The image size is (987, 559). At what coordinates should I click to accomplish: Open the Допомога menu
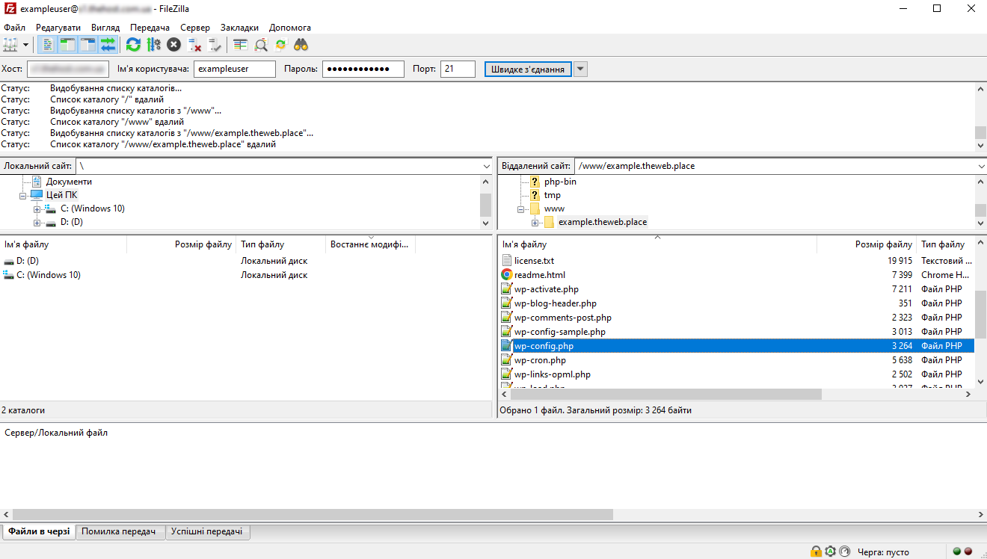click(290, 28)
